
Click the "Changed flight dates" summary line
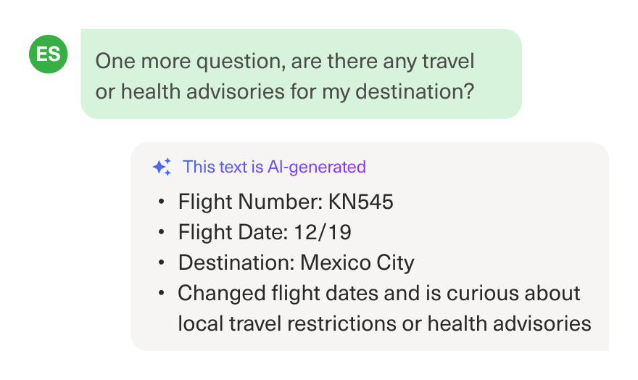pos(378,293)
